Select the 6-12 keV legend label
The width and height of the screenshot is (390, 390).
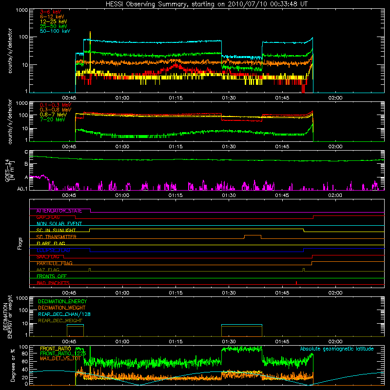(52, 17)
